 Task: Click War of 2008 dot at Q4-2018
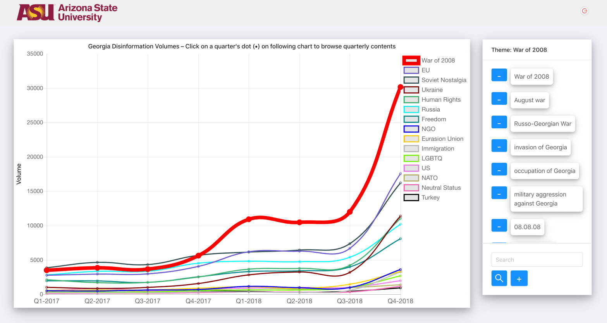[401, 87]
